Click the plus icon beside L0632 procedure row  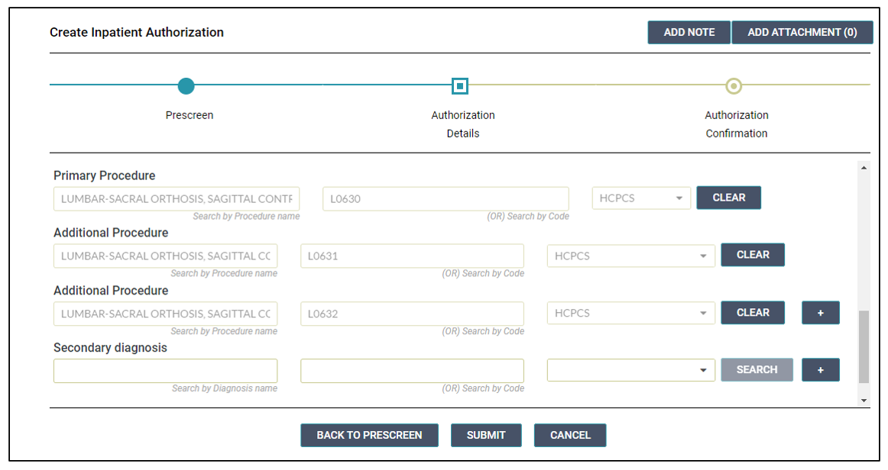click(x=820, y=312)
